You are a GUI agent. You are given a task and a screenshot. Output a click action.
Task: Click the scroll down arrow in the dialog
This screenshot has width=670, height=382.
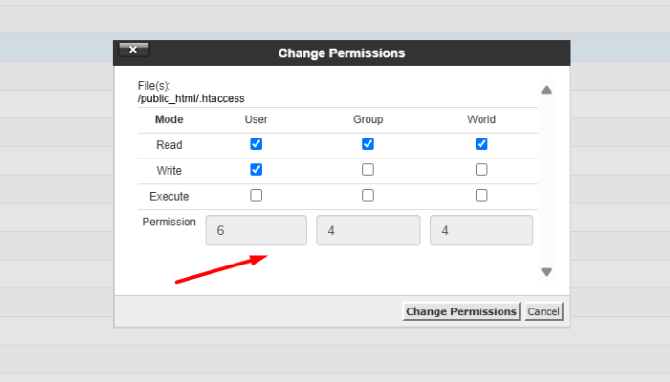[x=547, y=272]
